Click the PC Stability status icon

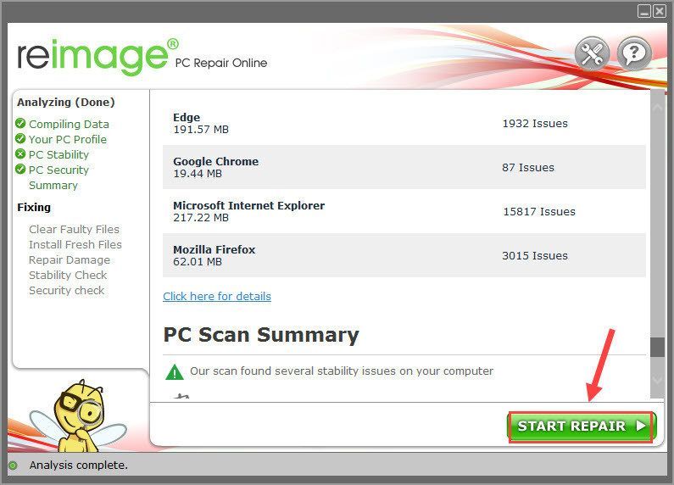(x=20, y=154)
